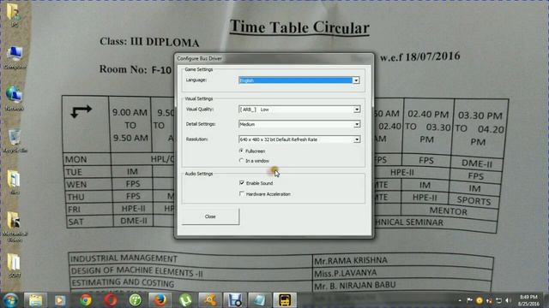549x308 pixels.
Task: Open the volume speaker tray icon
Action: (509, 300)
